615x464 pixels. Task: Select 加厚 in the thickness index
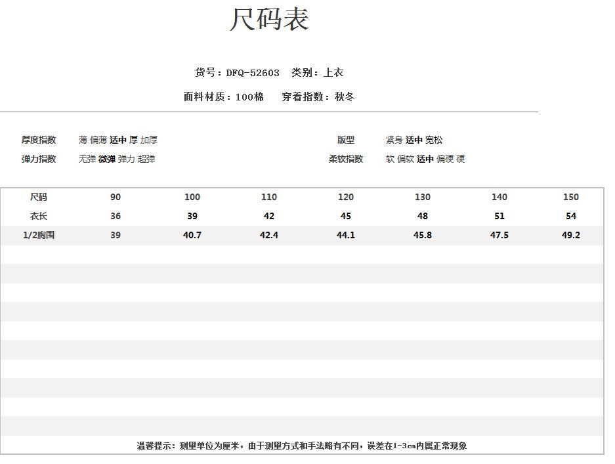(x=149, y=140)
